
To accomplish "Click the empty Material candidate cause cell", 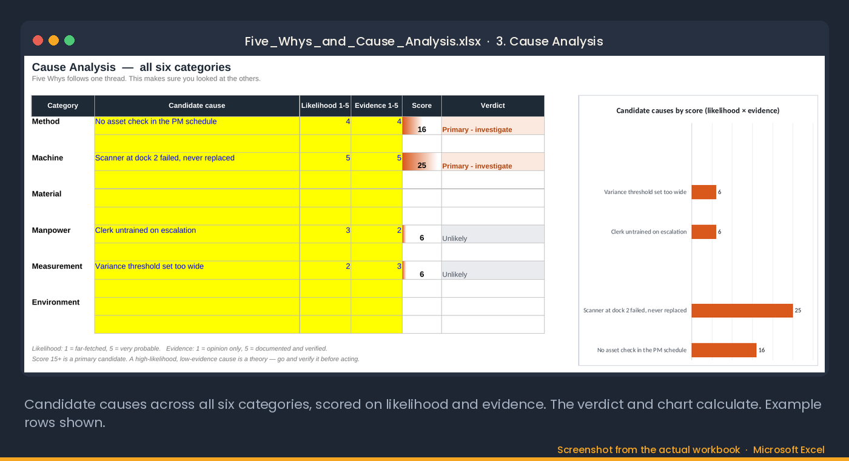I will pos(197,198).
